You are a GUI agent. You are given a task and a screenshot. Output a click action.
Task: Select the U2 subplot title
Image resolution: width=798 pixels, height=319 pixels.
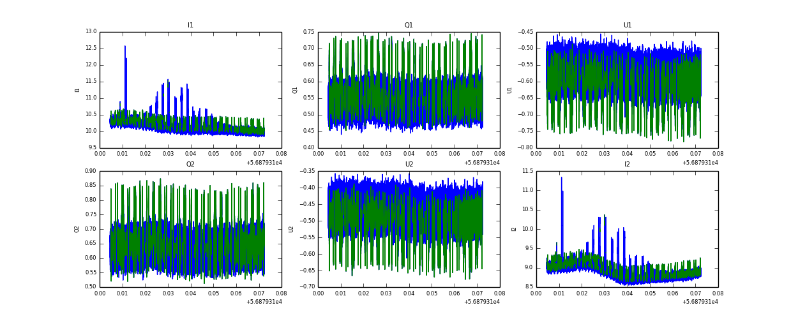409,165
